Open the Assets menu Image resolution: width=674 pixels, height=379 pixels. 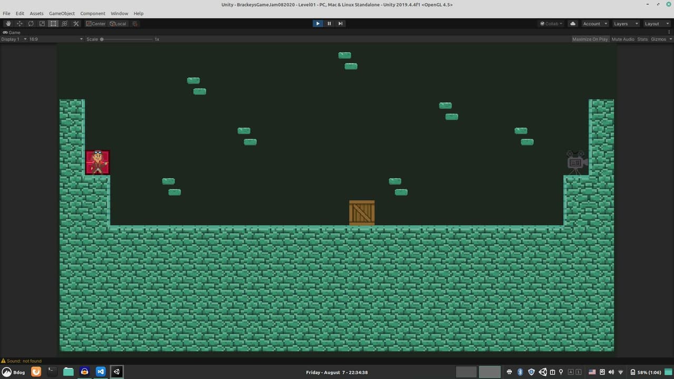pos(37,13)
